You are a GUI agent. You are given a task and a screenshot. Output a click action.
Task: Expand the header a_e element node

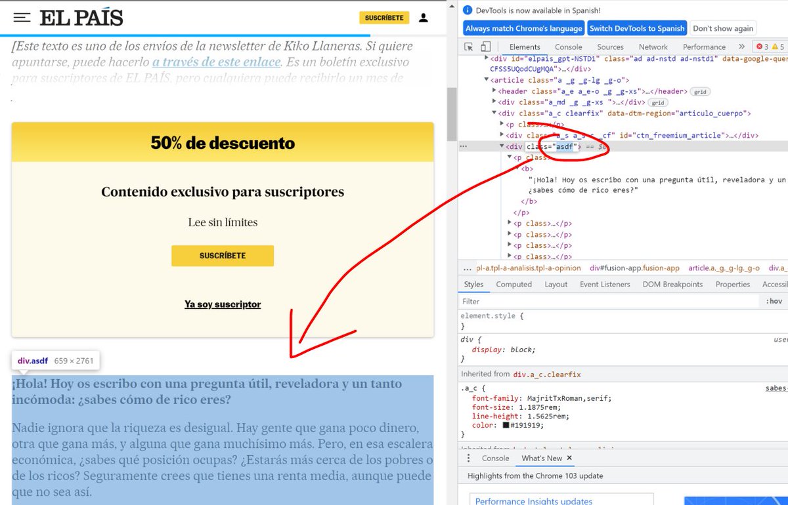(494, 91)
